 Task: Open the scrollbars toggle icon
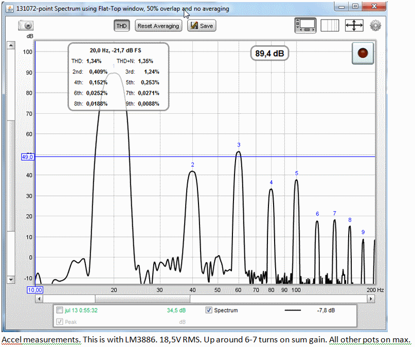(305, 26)
